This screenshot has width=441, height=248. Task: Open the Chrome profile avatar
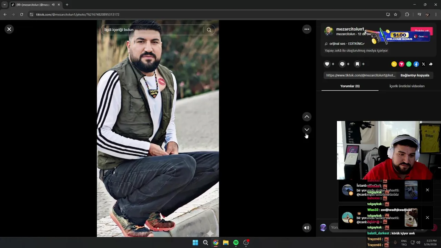(428, 14)
